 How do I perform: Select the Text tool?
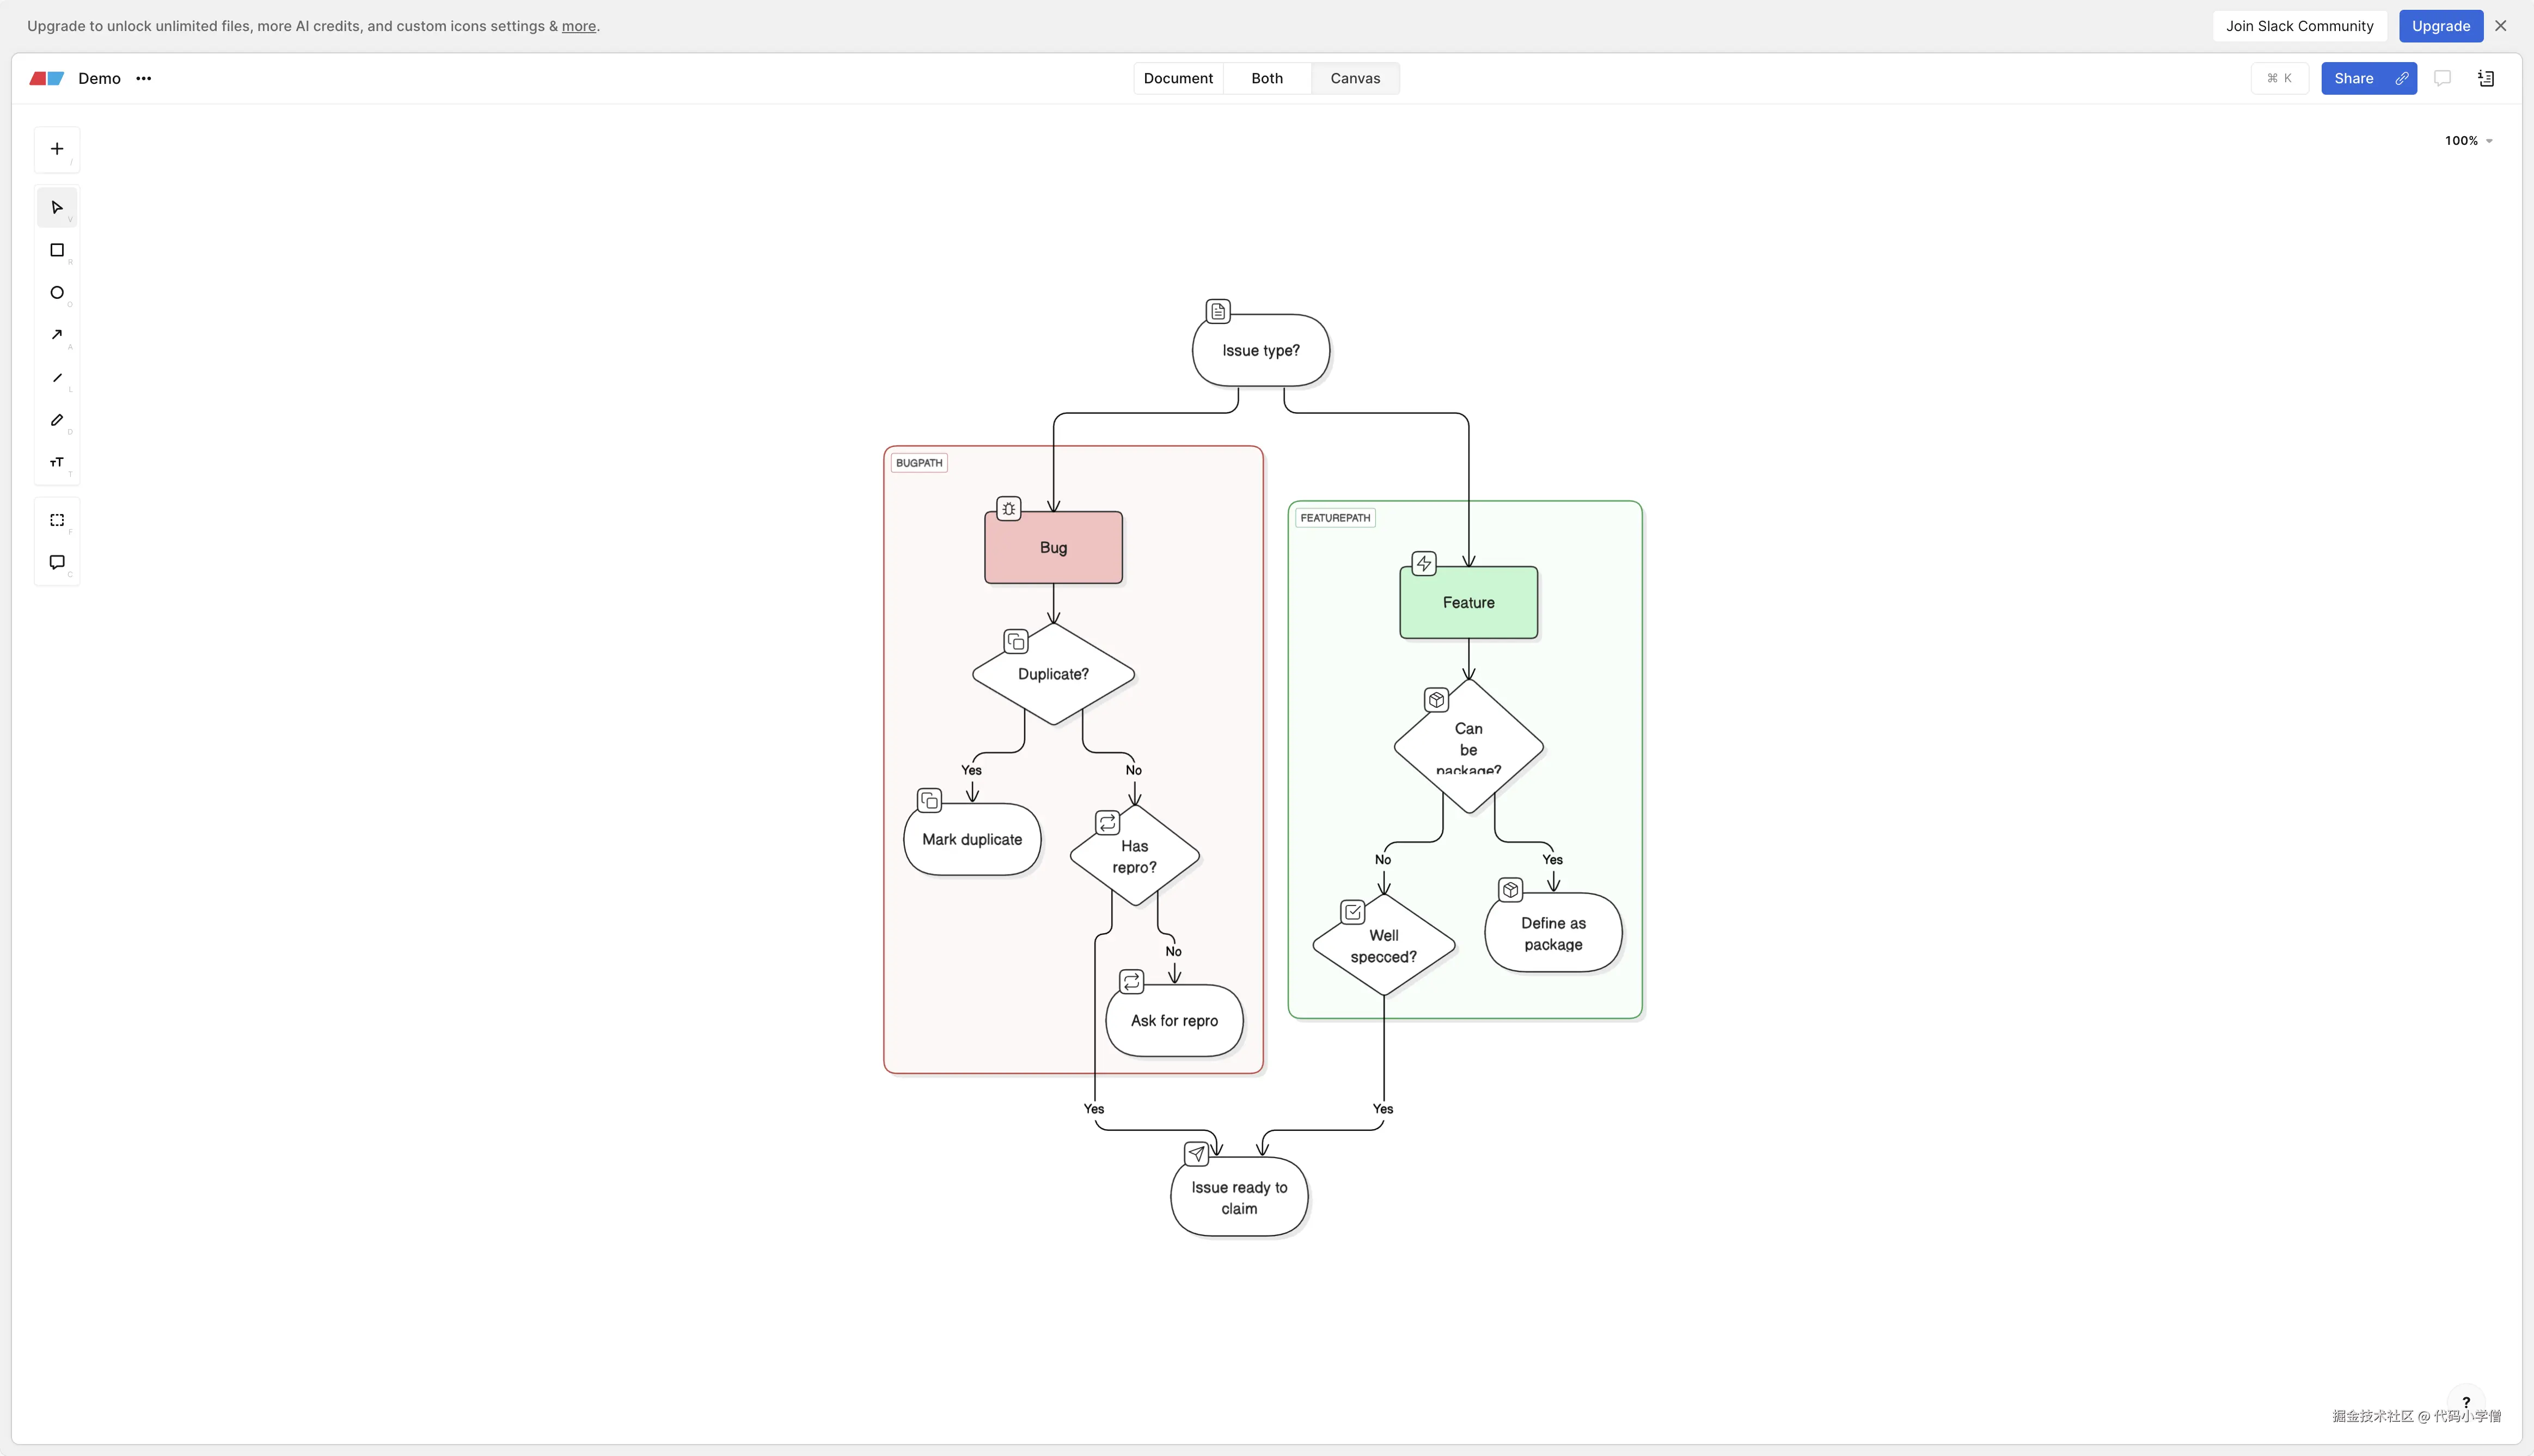57,462
